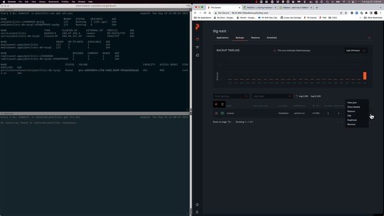Click the backup1 name in table
This screenshot has width=384, height=216.
(230, 113)
